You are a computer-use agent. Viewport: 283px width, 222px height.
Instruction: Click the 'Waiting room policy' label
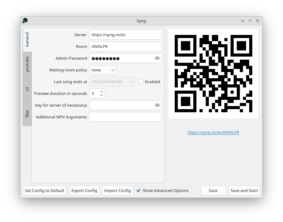pos(68,70)
